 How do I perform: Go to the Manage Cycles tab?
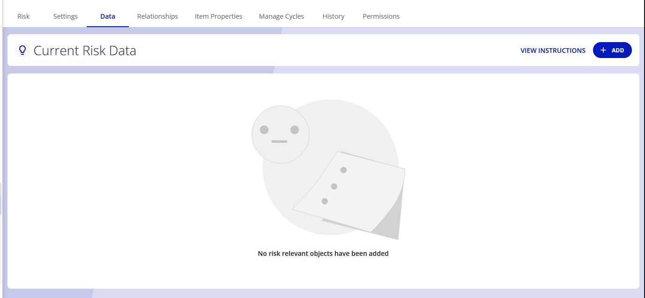[x=281, y=16]
